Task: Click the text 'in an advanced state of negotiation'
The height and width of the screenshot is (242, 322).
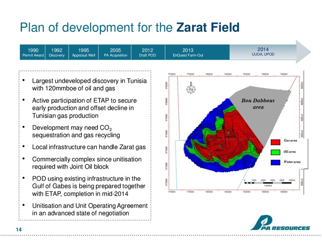Action: [x=80, y=213]
